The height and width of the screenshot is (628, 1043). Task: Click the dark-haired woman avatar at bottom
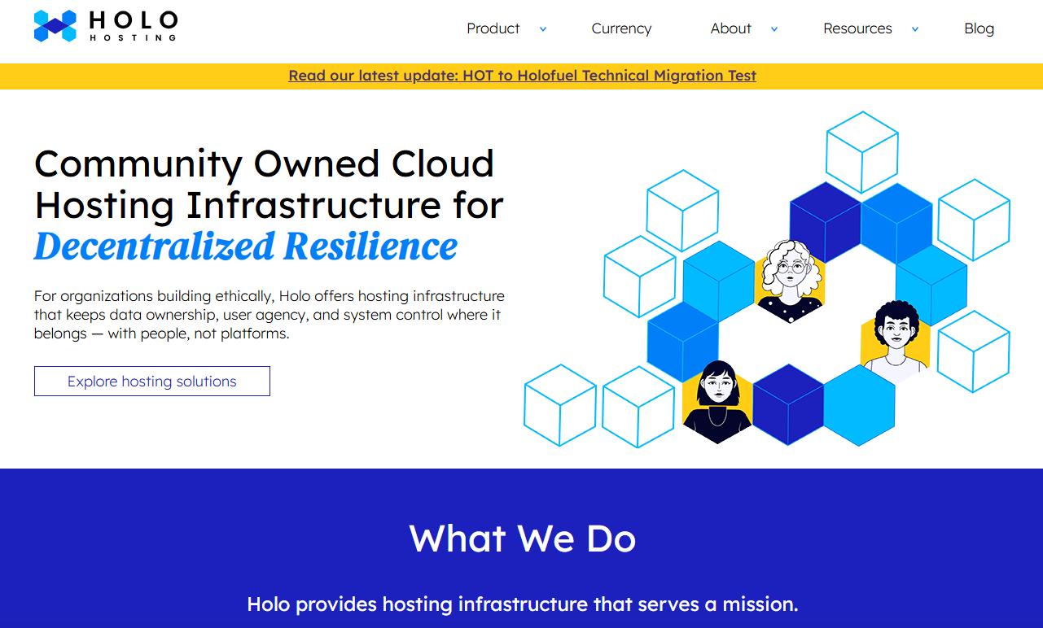point(717,402)
